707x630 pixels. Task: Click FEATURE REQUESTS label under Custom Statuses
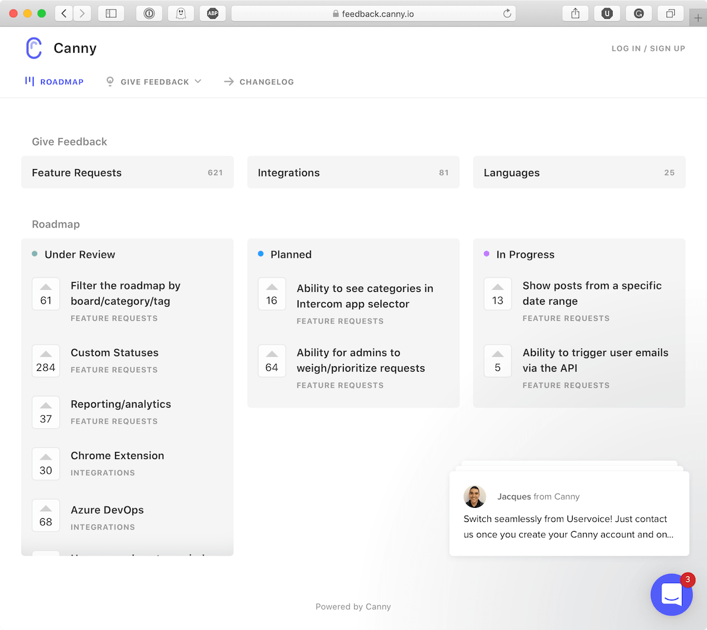pos(114,370)
